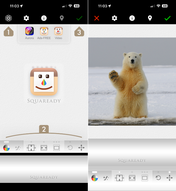
Task: Open background color picker below polar bear photo
Action: 94,178
